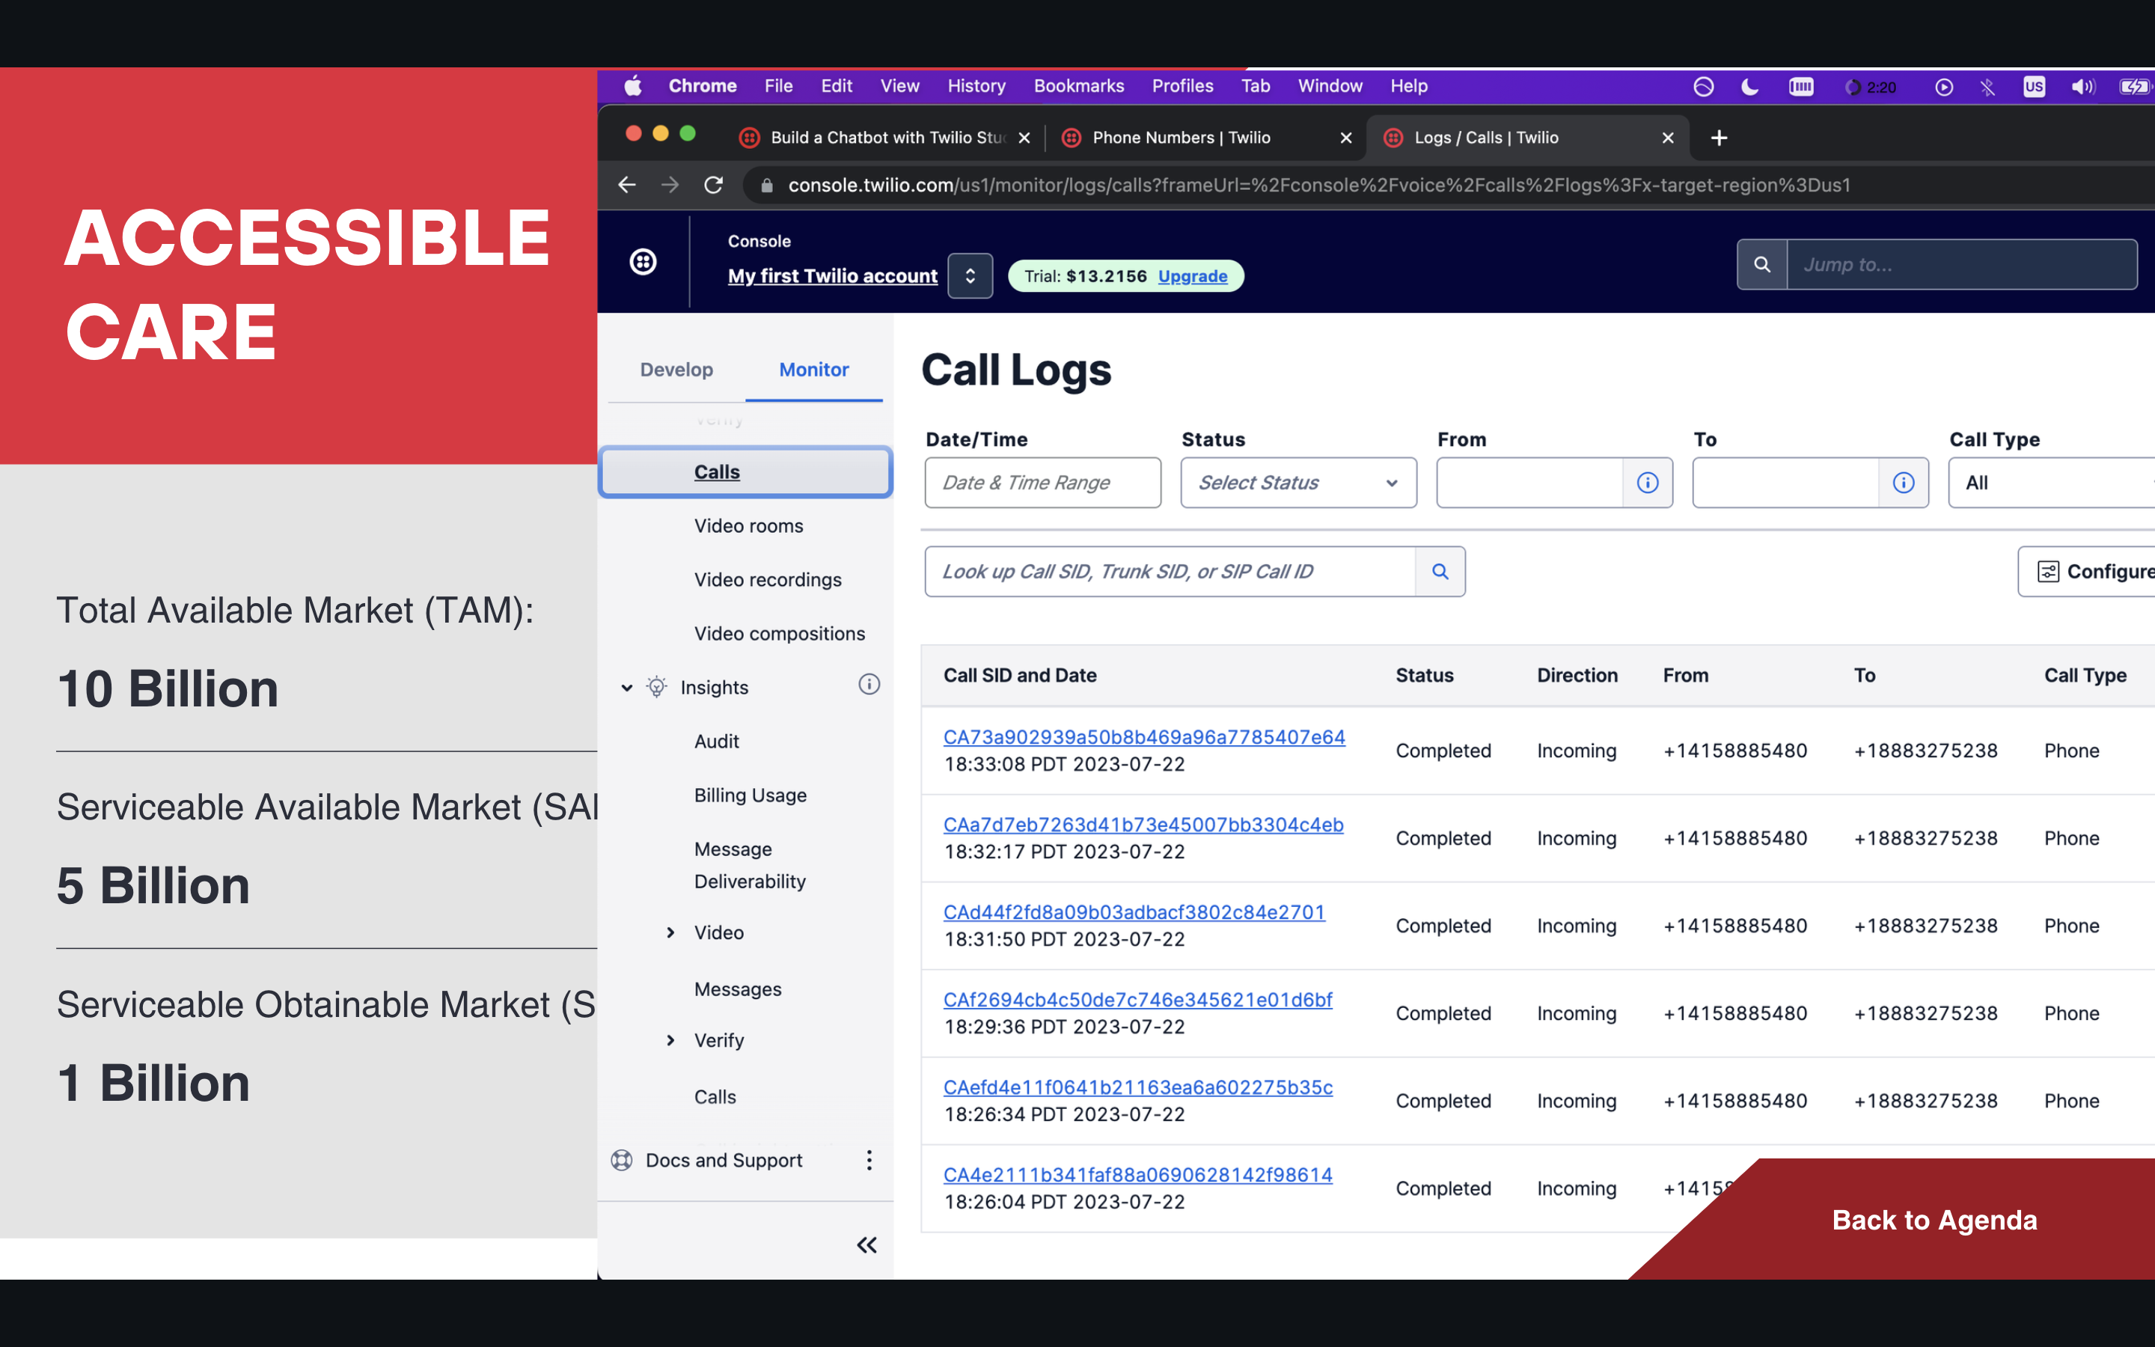Click the Date & Time Range field
Viewport: 2155px width, 1347px height.
(x=1042, y=483)
